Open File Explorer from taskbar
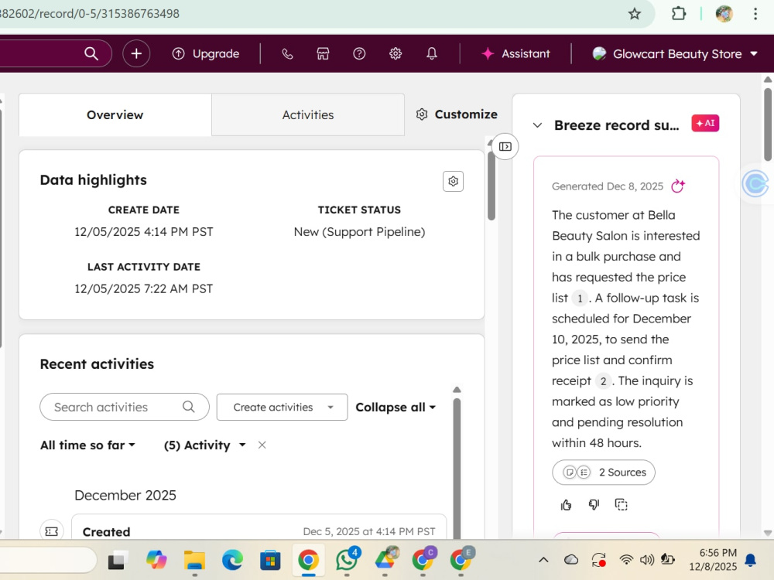The image size is (774, 580). (x=194, y=560)
